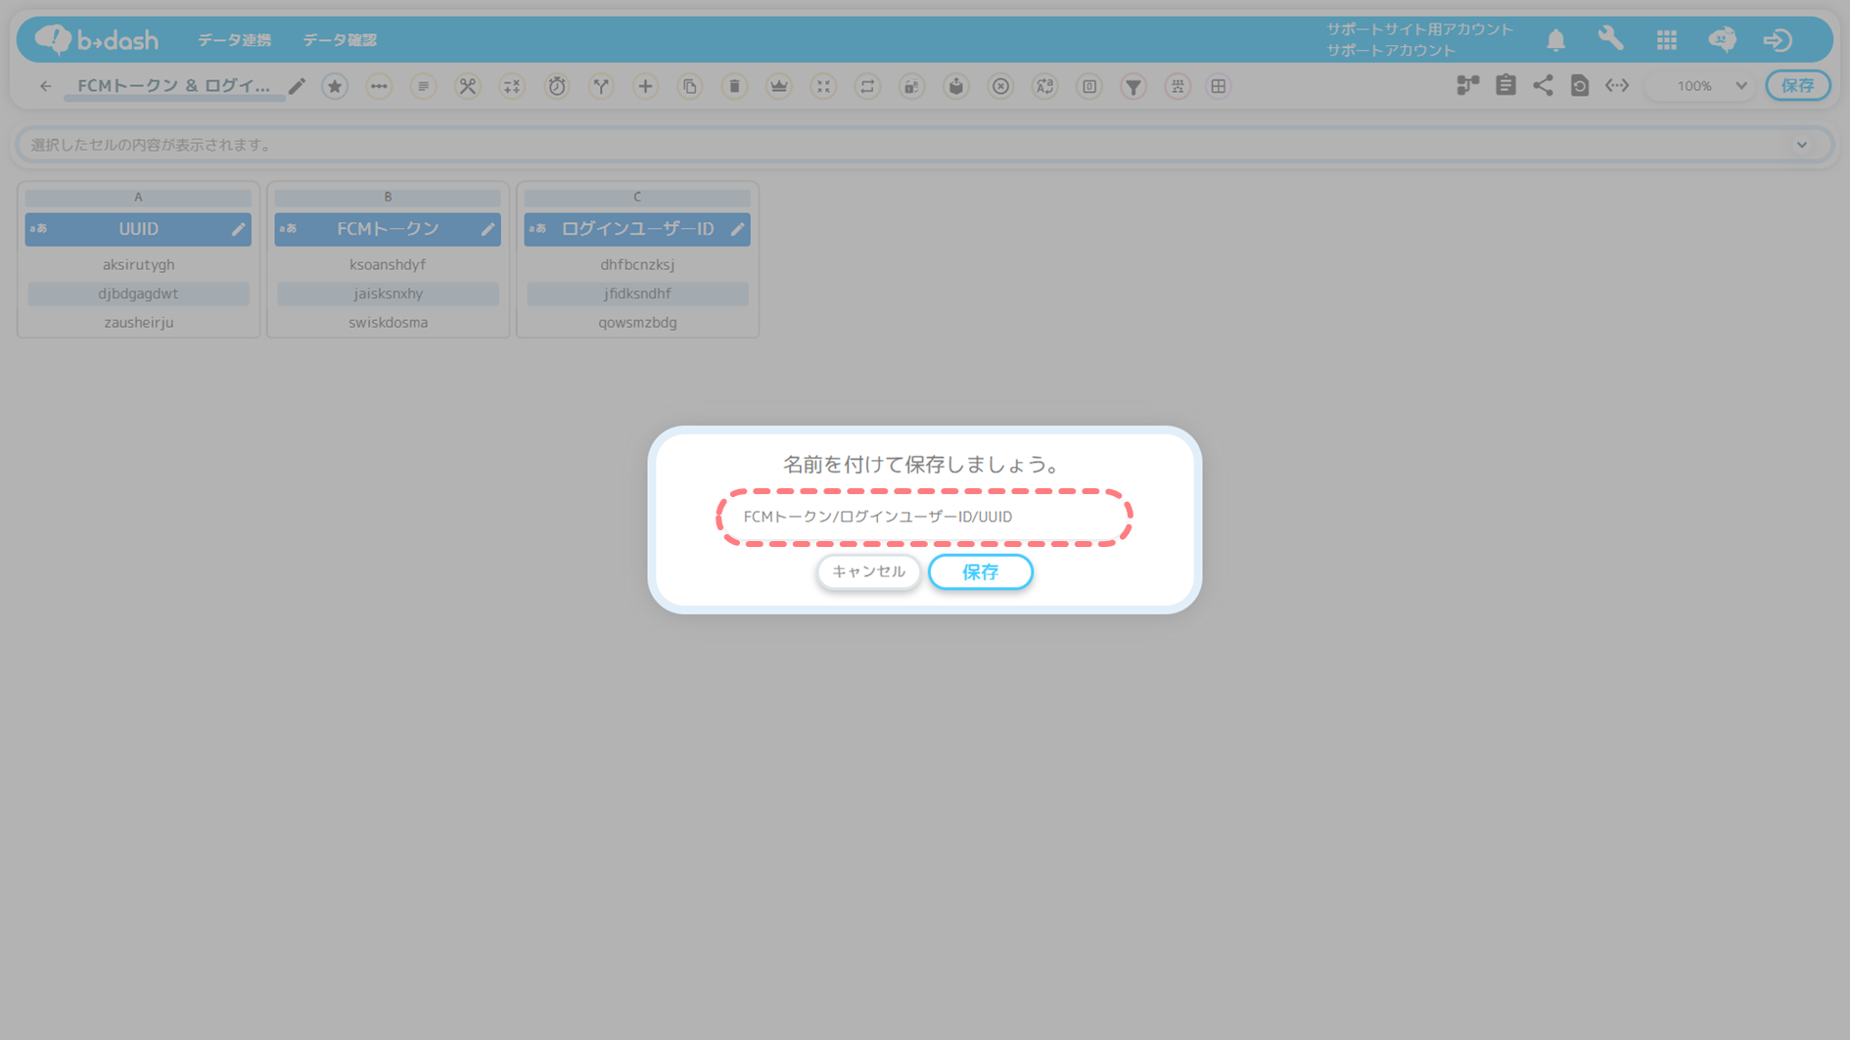Select the FCMトークン column header
Image resolution: width=1850 pixels, height=1040 pixels.
click(x=388, y=229)
